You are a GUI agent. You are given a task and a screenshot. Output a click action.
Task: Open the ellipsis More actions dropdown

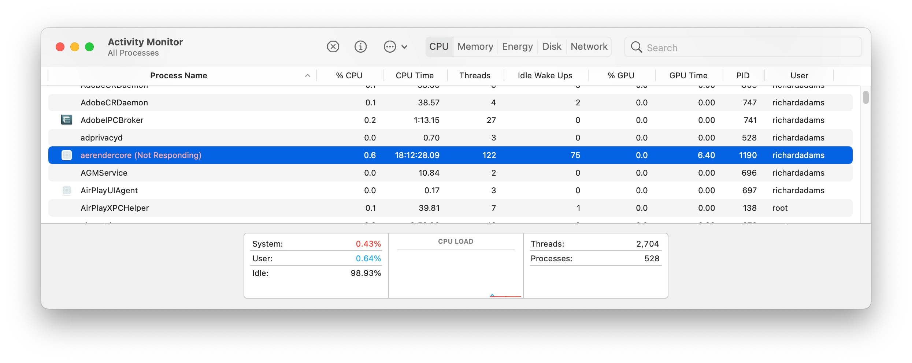pos(395,47)
